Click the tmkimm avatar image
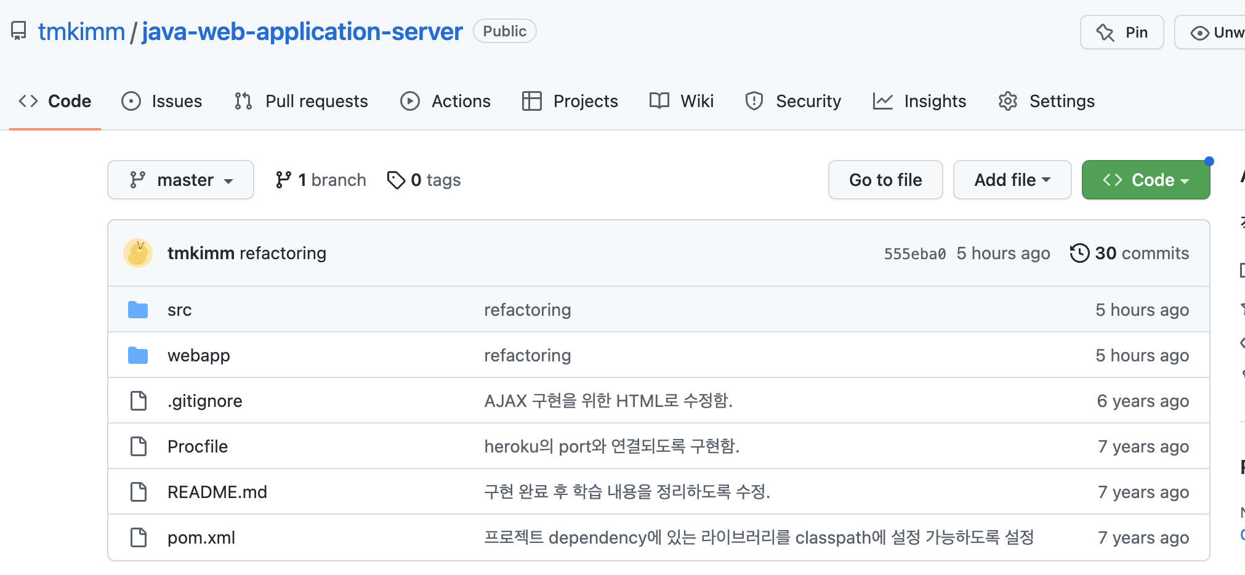1245x575 pixels. click(x=138, y=253)
